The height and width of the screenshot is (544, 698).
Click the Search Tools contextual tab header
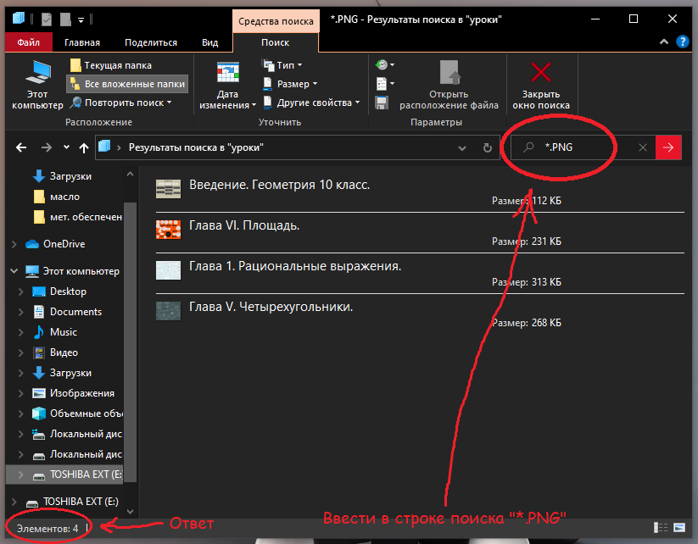click(276, 21)
